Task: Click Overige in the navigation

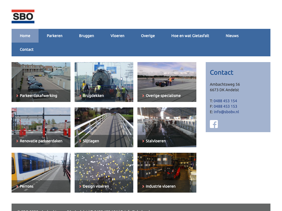Action: point(148,36)
